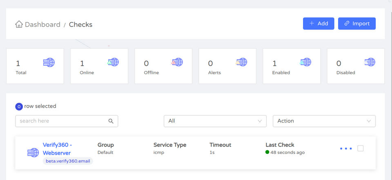Click the Total checks server icon

click(49, 62)
